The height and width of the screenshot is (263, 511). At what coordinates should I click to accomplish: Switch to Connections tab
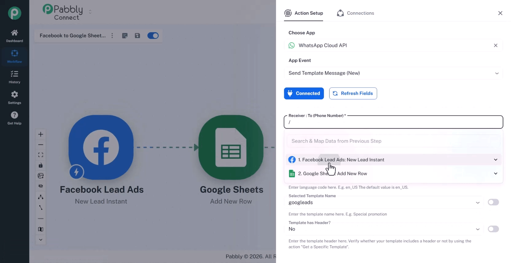355,13
